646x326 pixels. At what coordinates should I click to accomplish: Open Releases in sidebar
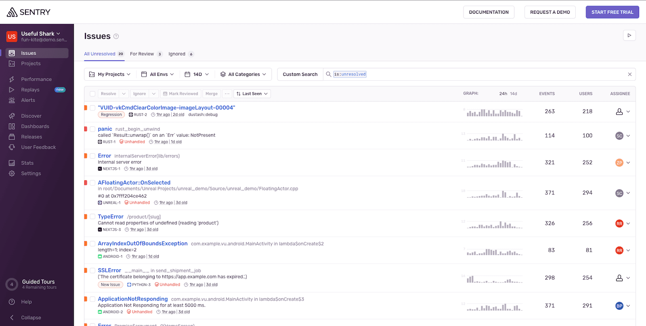pyautogui.click(x=31, y=137)
